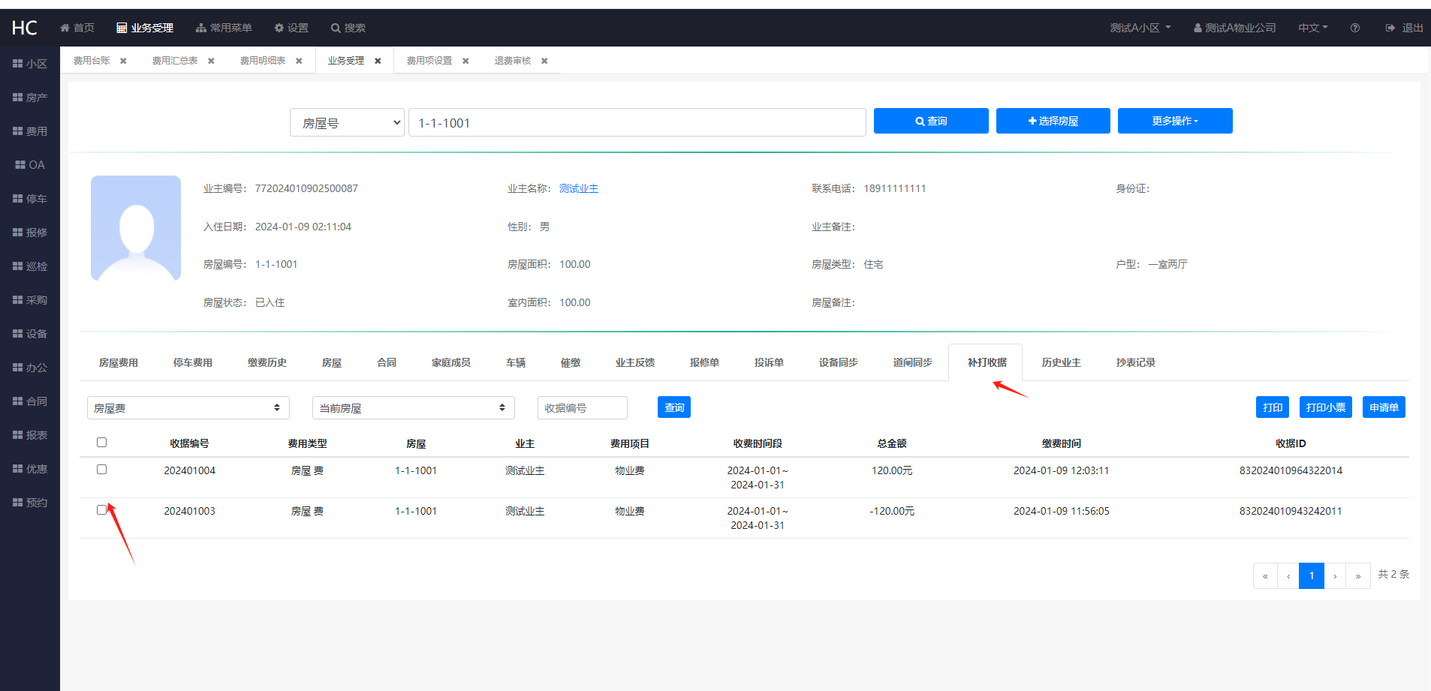The height and width of the screenshot is (691, 1431).
Task: Go to previous page arrow
Action: 1288,575
